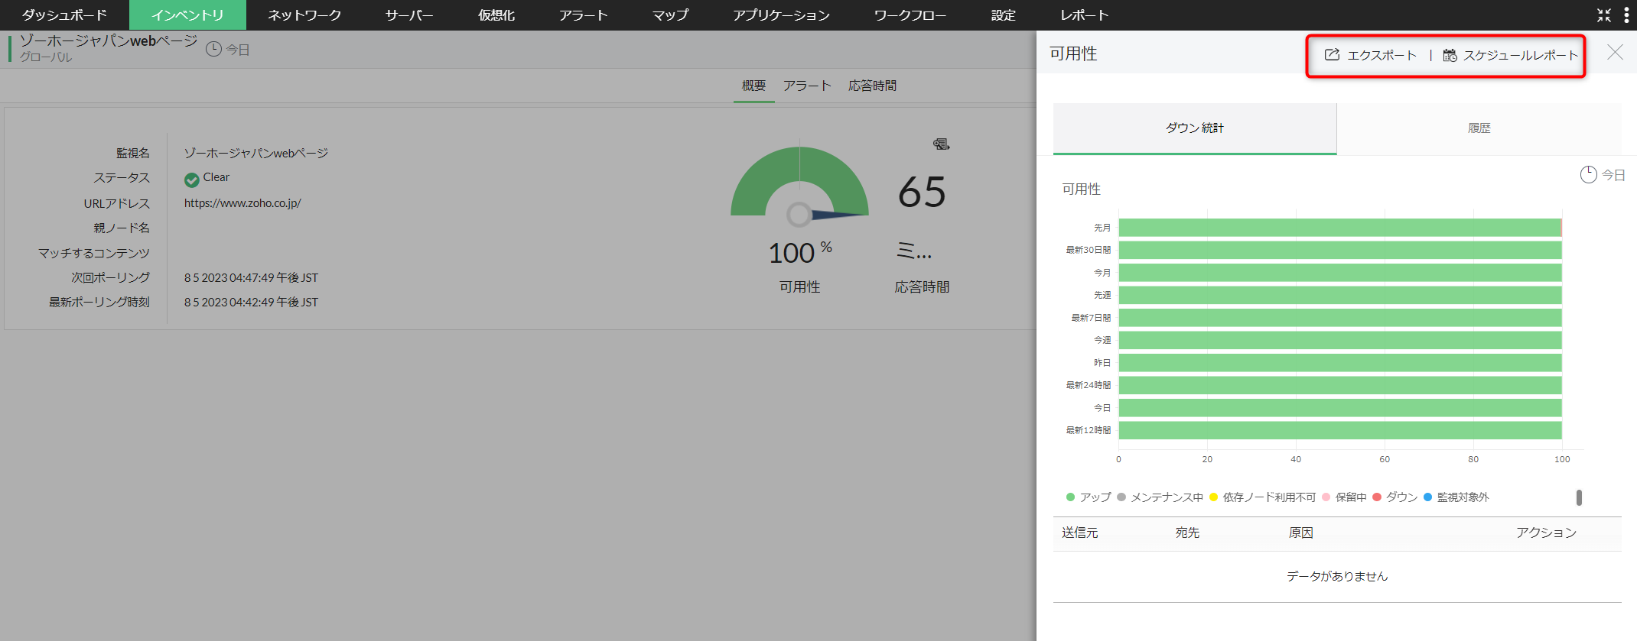Viewport: 1637px width, 641px height.
Task: Open the アラート menu in top navigation
Action: 583,15
